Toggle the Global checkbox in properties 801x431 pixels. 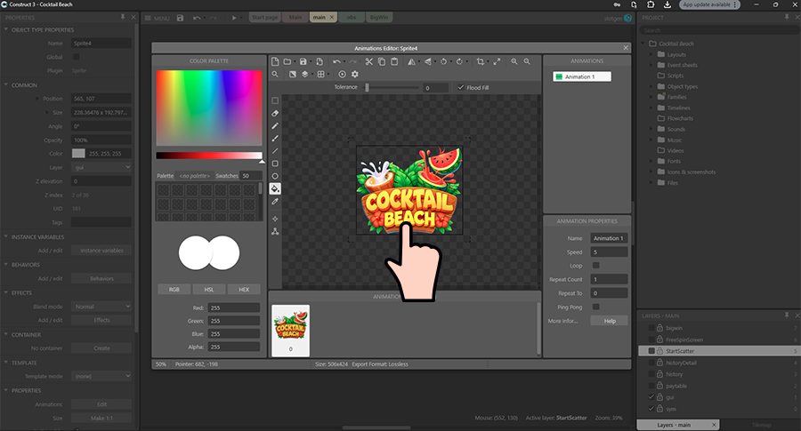tap(77, 57)
